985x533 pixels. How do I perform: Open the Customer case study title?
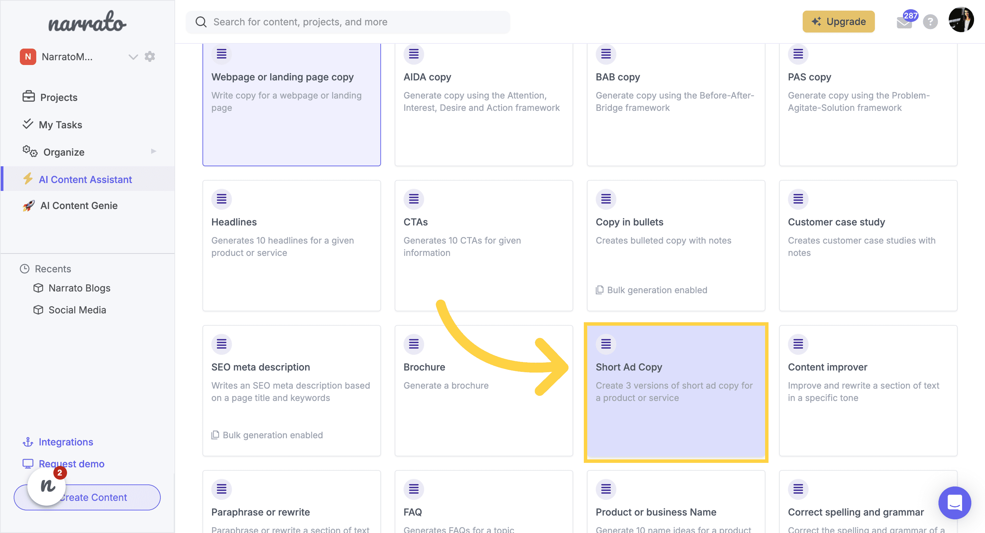(836, 222)
